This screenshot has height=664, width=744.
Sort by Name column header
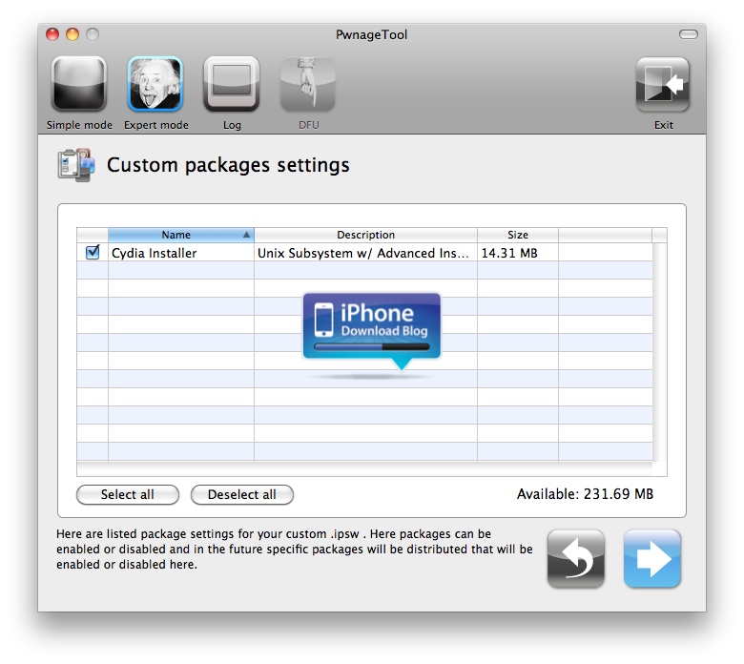coord(181,235)
